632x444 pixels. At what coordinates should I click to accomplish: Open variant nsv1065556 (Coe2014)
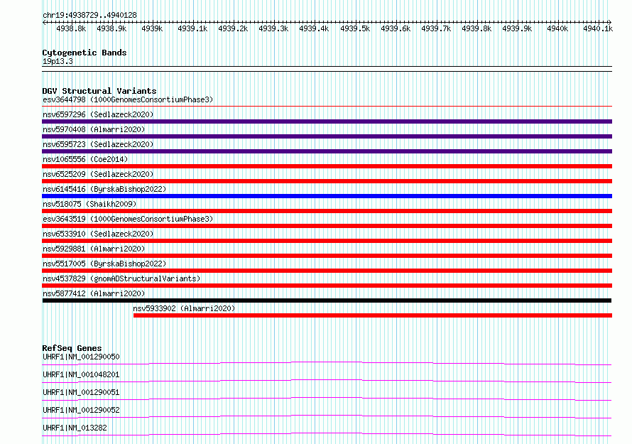tap(85, 159)
